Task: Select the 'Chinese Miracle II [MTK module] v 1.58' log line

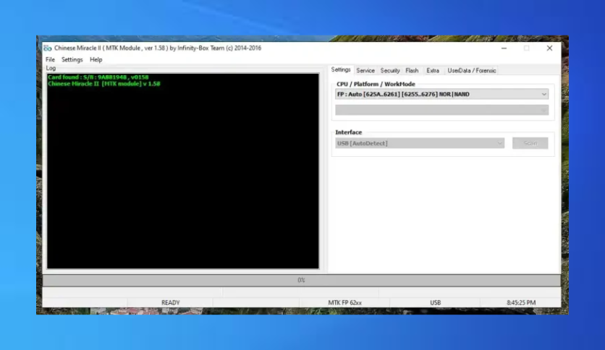Action: (103, 84)
